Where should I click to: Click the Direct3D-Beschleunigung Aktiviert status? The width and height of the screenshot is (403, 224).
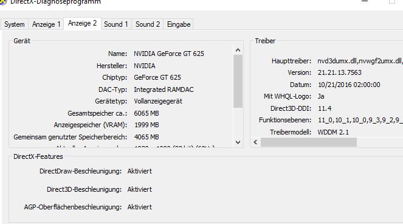pyautogui.click(x=140, y=189)
